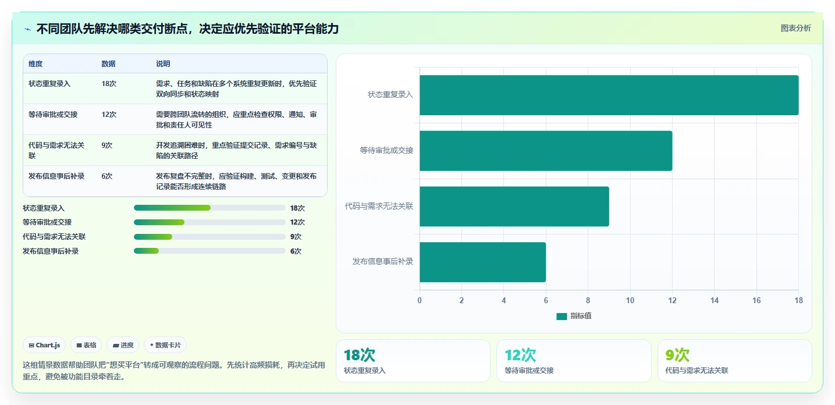This screenshot has width=835, height=405.
Task: Open the 12次 等待审批或交接 data card
Action: pos(574,361)
